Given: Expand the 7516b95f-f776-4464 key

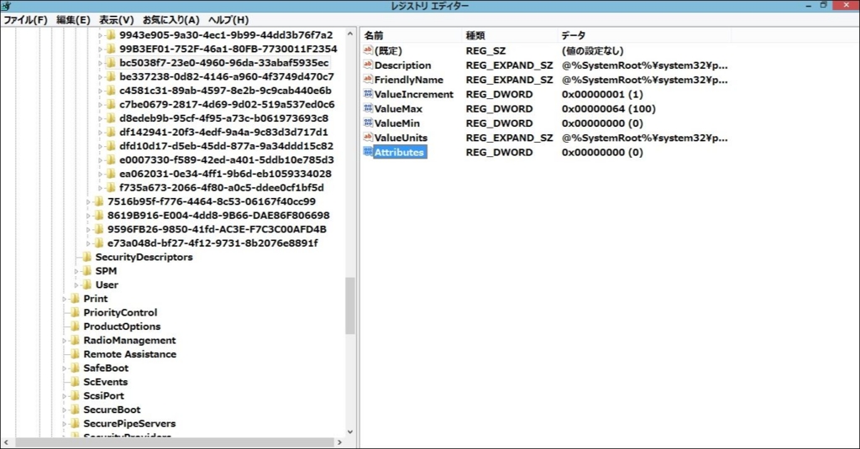Looking at the screenshot, I should click(88, 201).
